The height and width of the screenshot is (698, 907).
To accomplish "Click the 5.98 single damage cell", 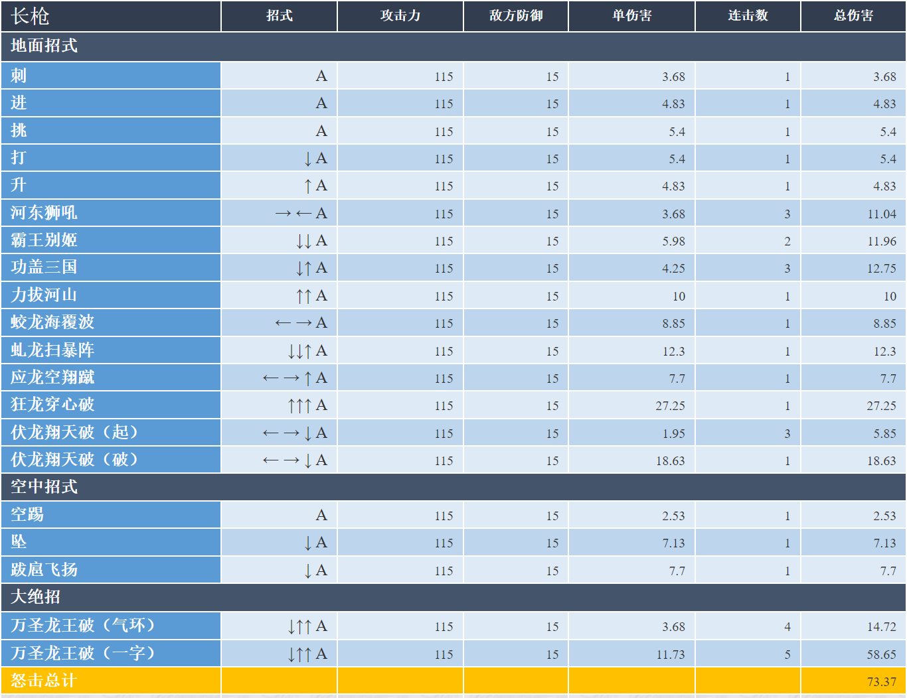I will tap(631, 241).
